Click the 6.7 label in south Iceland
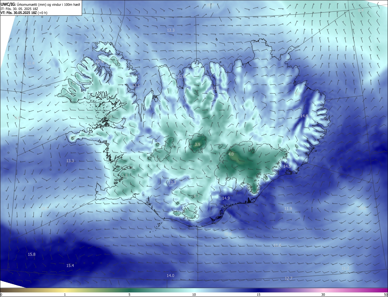This screenshot has height=297, width=388. [197, 196]
